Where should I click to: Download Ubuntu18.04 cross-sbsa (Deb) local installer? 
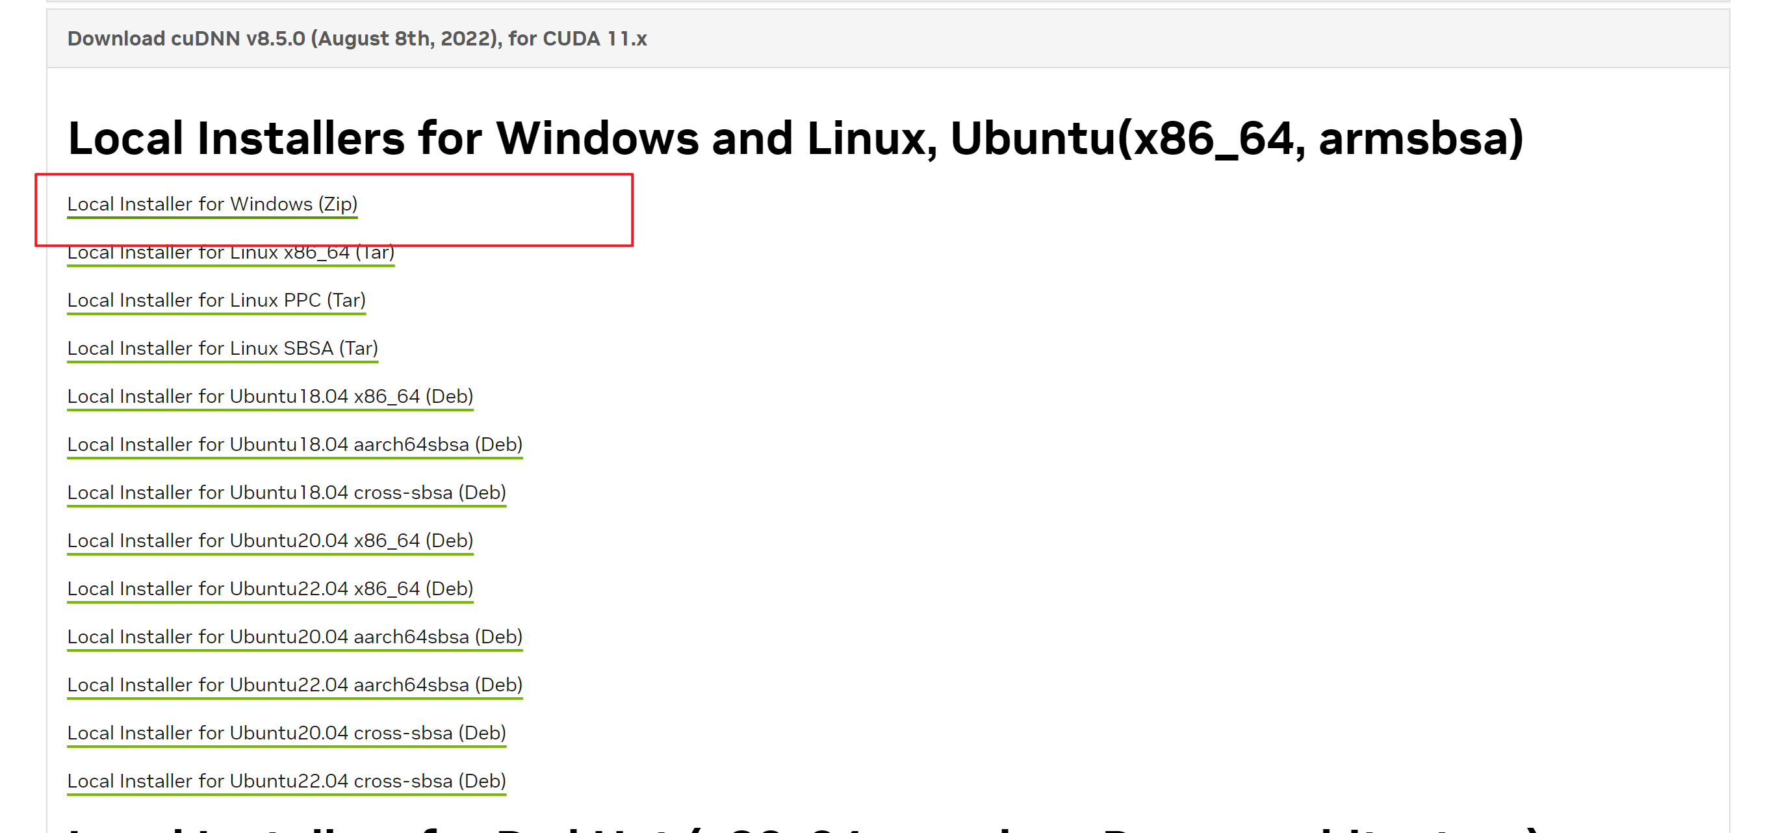[x=287, y=493]
